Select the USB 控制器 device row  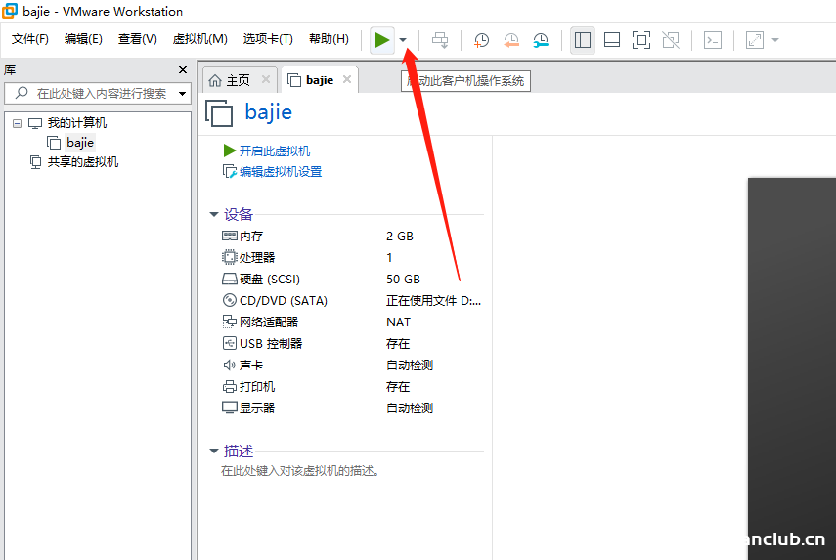click(x=352, y=344)
